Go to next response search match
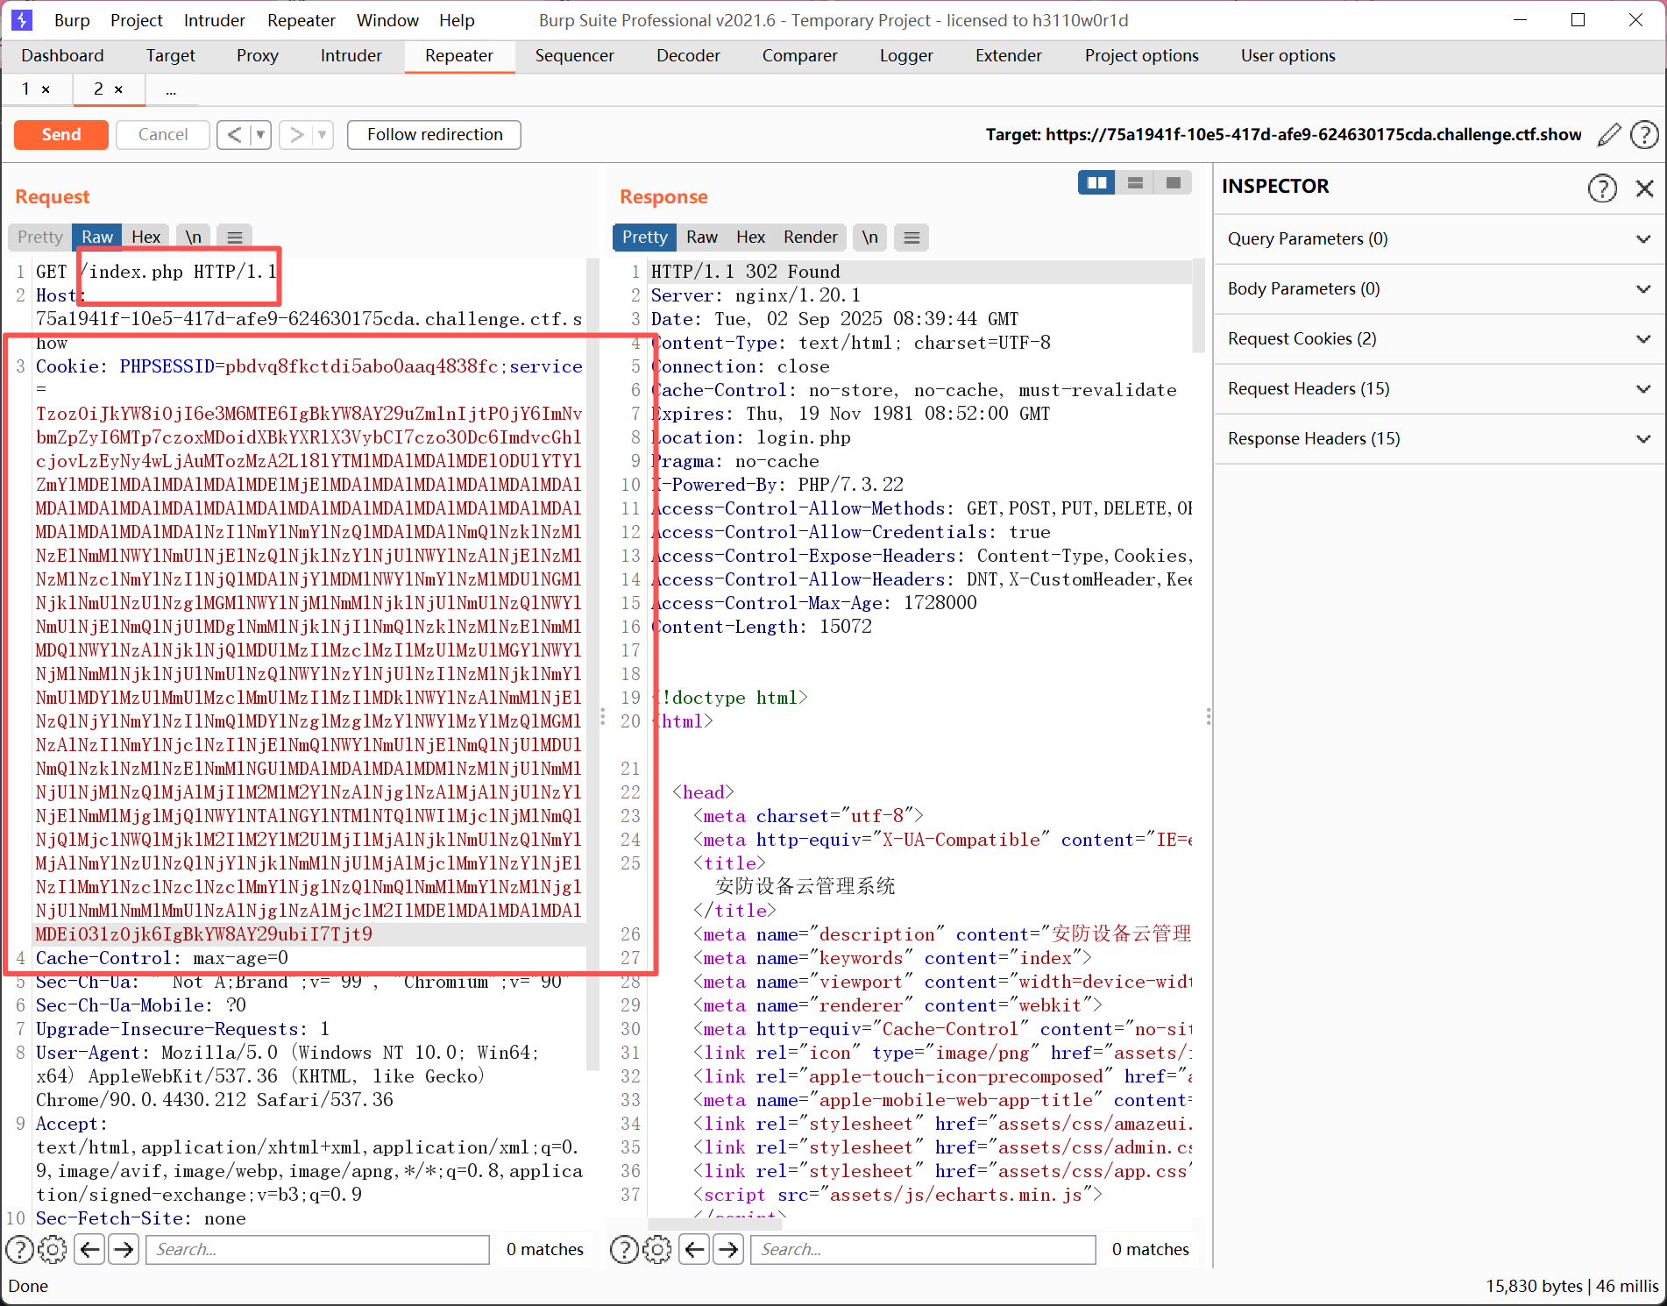The image size is (1667, 1306). [x=728, y=1249]
